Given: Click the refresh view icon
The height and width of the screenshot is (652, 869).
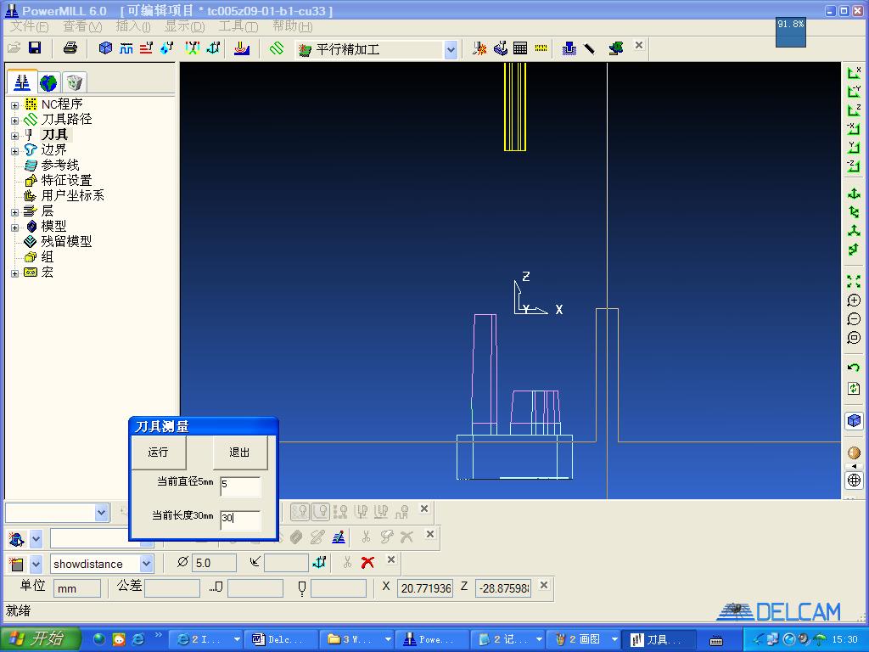Looking at the screenshot, I should point(854,388).
